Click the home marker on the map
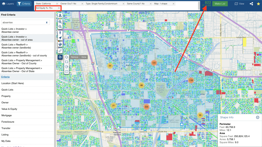This screenshot has height=147, width=262. [182, 125]
